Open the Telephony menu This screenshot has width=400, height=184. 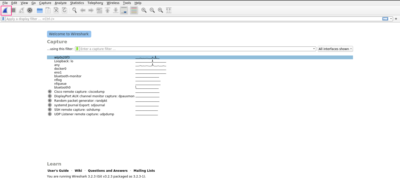(95, 3)
